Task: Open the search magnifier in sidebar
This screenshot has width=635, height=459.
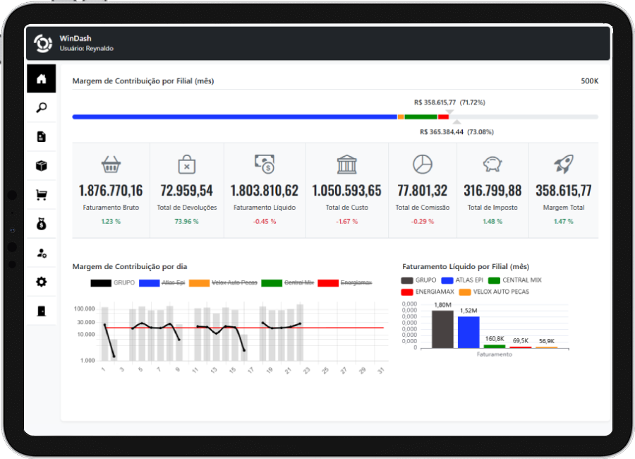Action: click(x=42, y=108)
